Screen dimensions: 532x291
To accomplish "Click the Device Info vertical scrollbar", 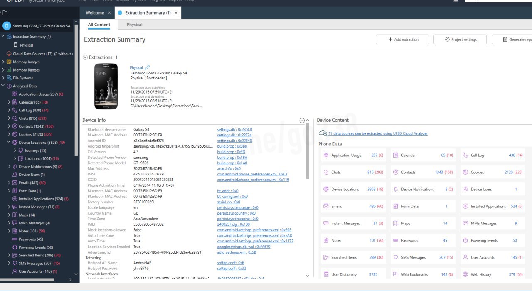I will [x=308, y=151].
